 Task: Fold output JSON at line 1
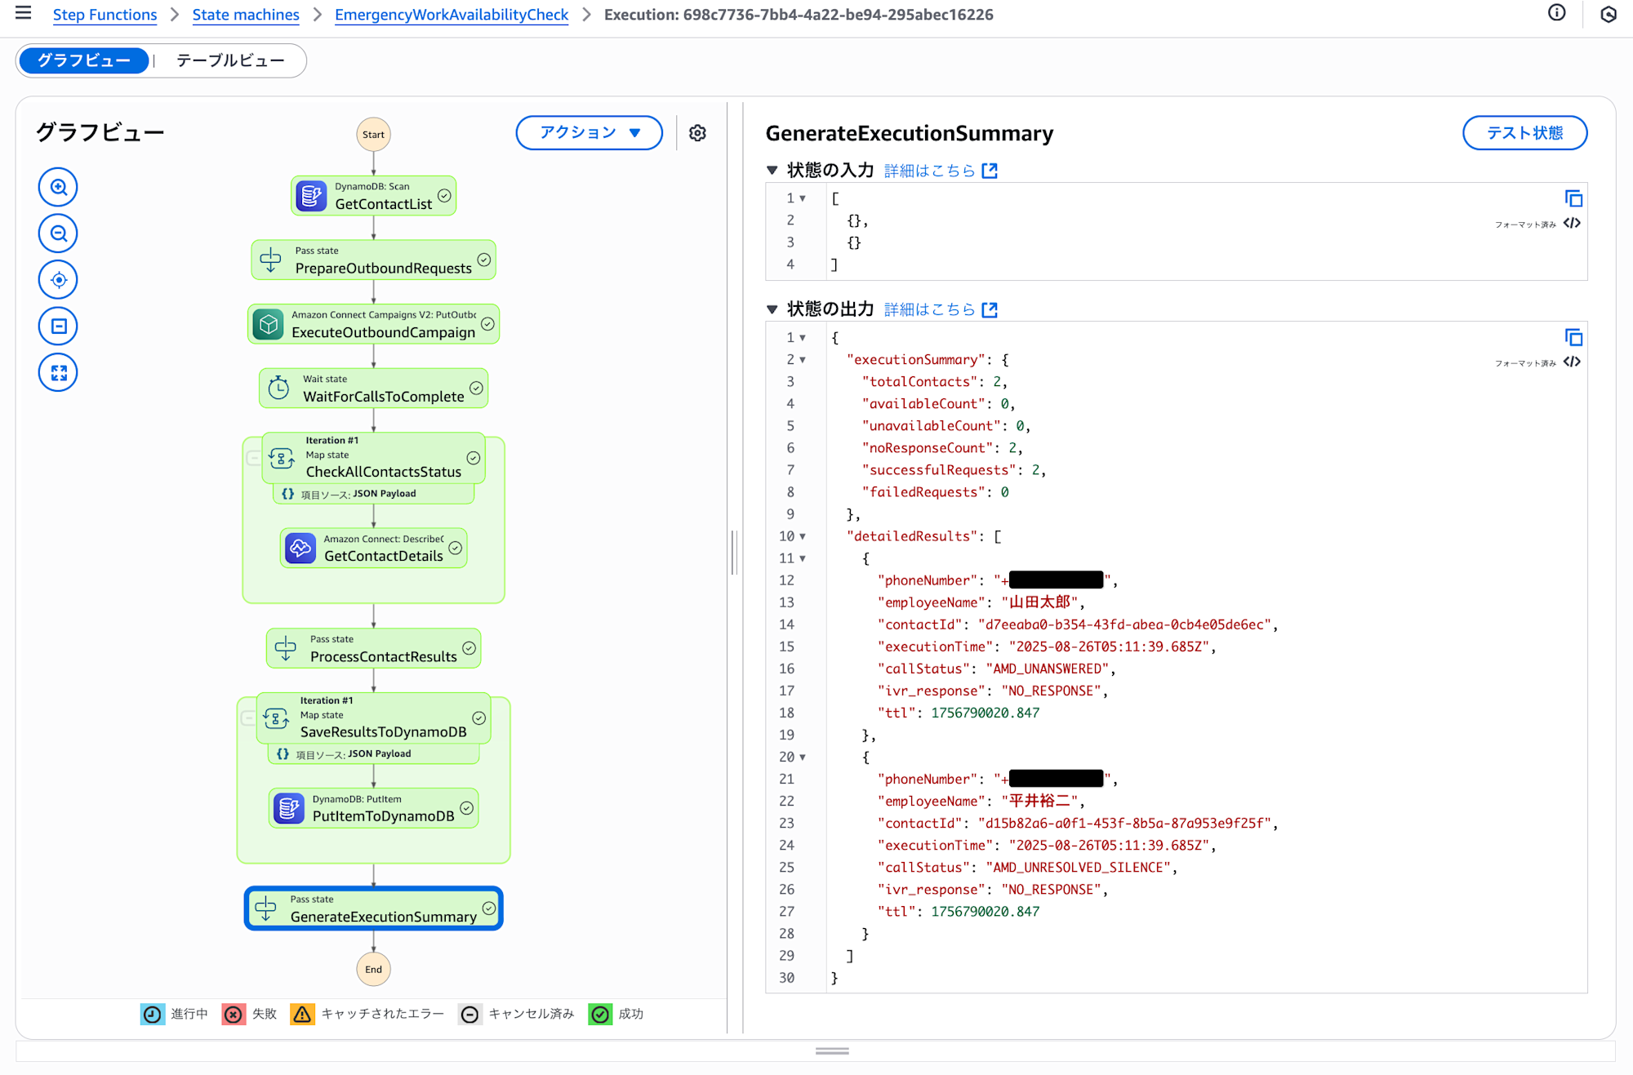(x=803, y=338)
